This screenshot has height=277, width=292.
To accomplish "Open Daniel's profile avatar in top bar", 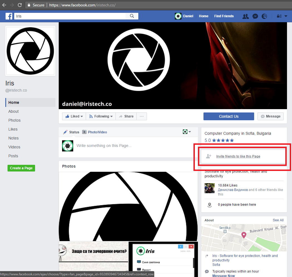I will pos(178,16).
